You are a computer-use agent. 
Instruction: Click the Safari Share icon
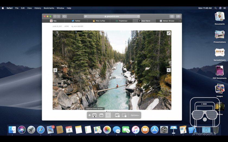[x=172, y=16]
